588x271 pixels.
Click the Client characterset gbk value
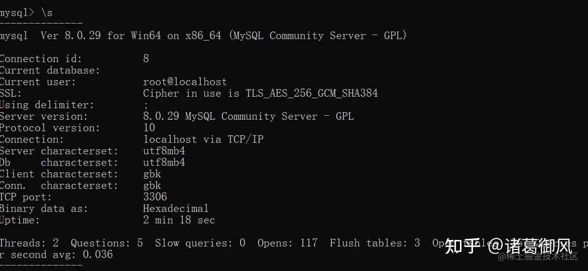pos(152,174)
